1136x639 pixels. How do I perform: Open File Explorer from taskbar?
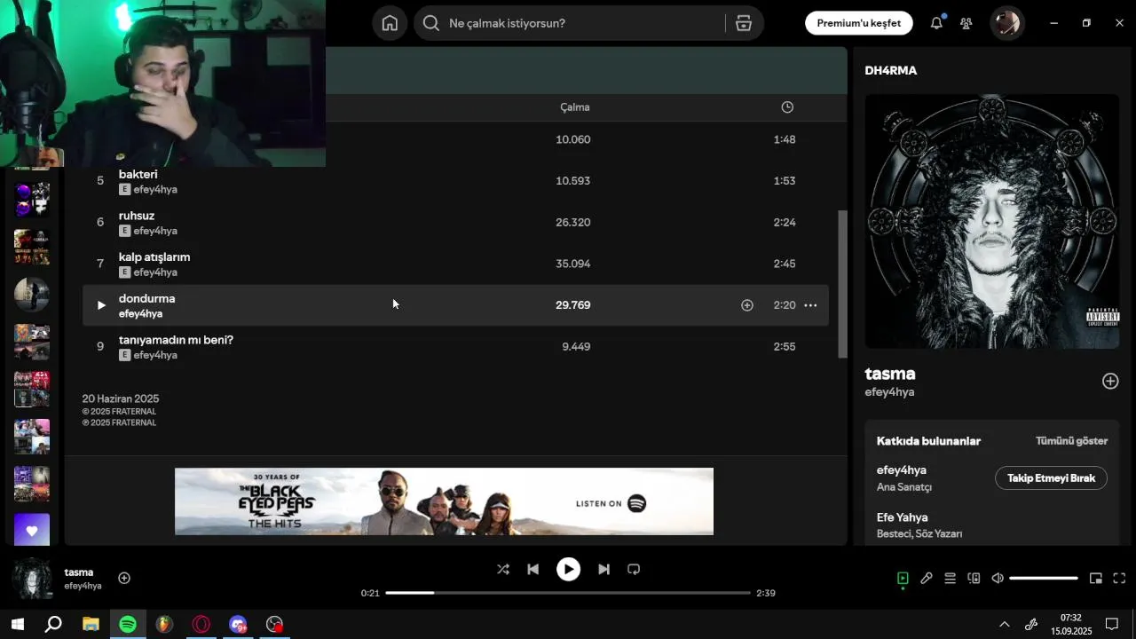pos(91,624)
